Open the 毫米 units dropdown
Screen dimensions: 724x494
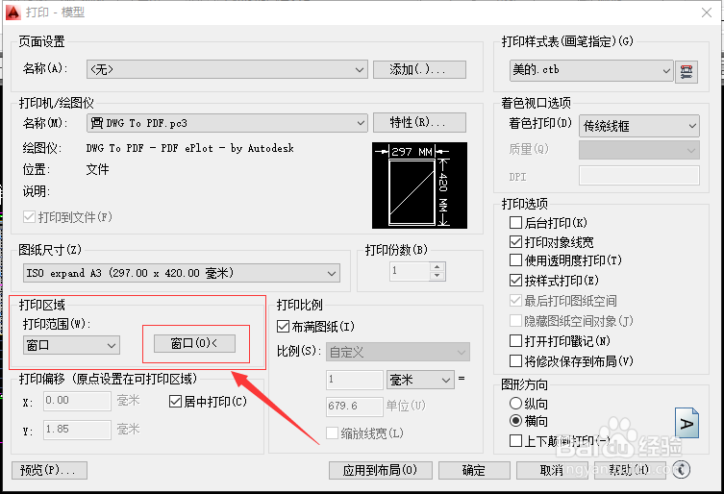click(420, 380)
